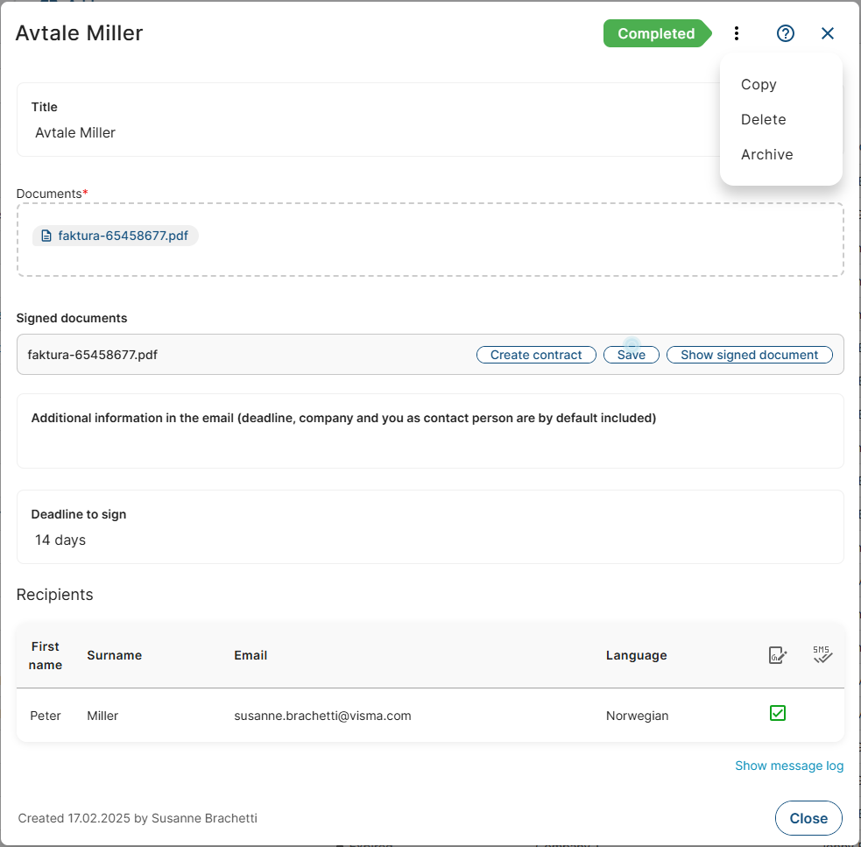Open the three-dot more options menu
The height and width of the screenshot is (847, 861).
point(737,33)
